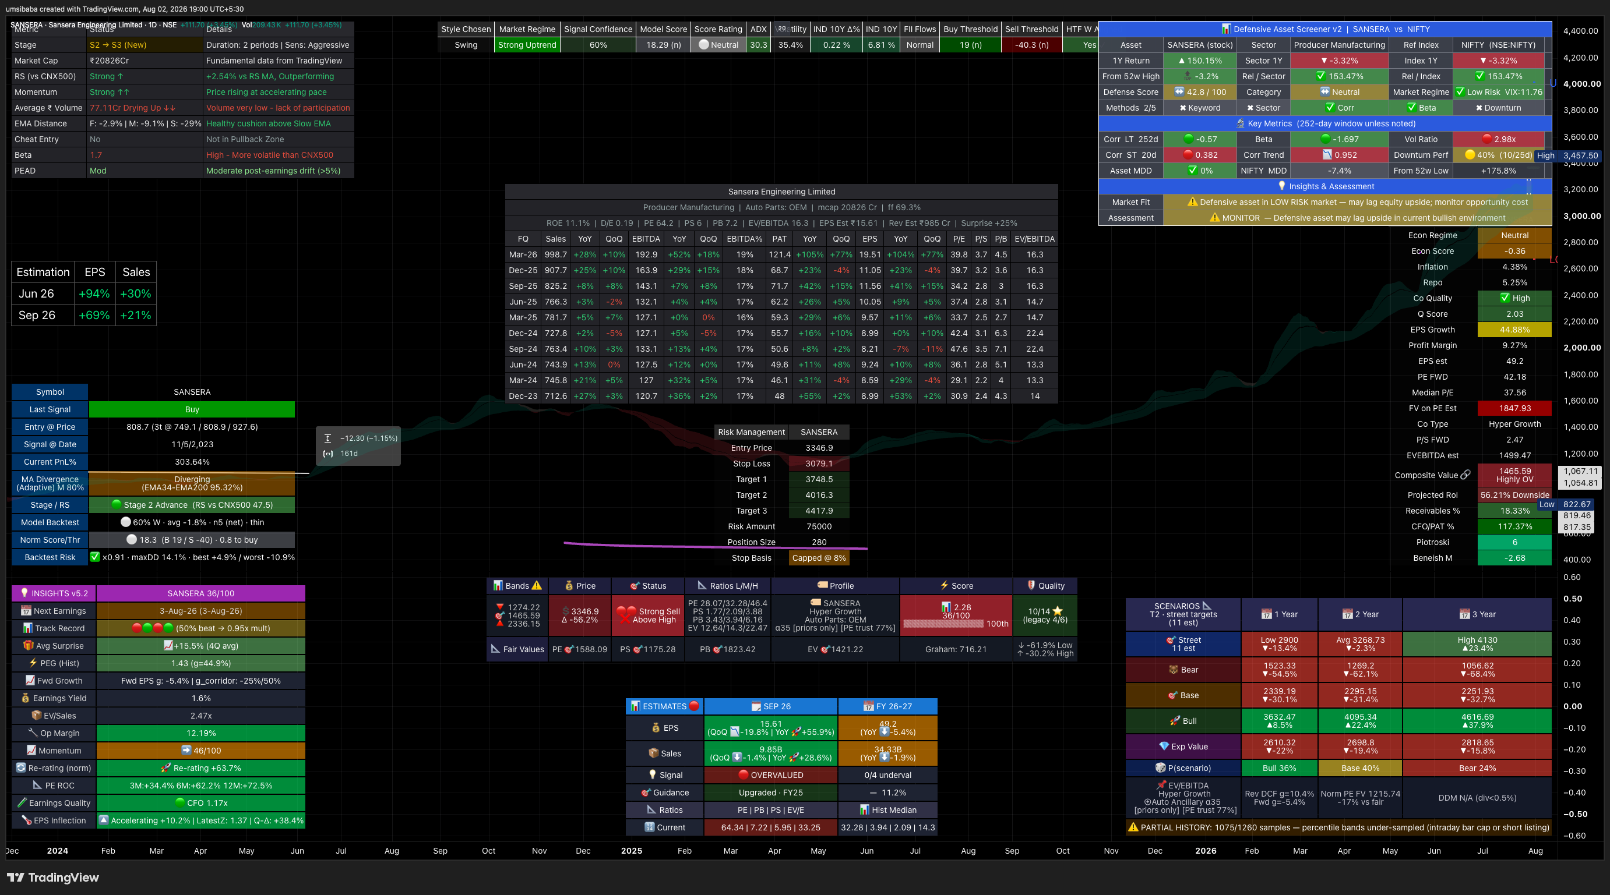The height and width of the screenshot is (895, 1610).
Task: Click the link icon beside Composite Value
Action: (x=1465, y=475)
